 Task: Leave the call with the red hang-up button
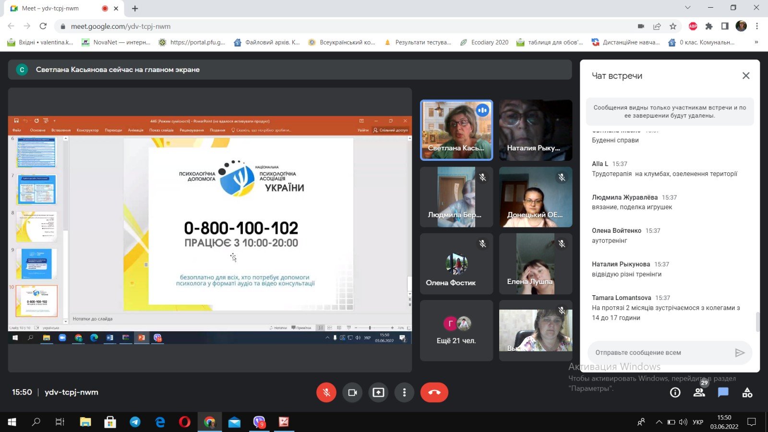coord(434,393)
